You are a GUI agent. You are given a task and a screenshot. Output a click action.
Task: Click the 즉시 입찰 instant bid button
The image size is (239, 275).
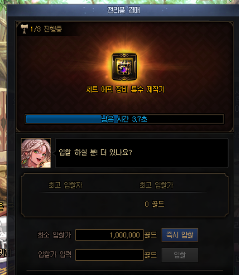(x=180, y=235)
